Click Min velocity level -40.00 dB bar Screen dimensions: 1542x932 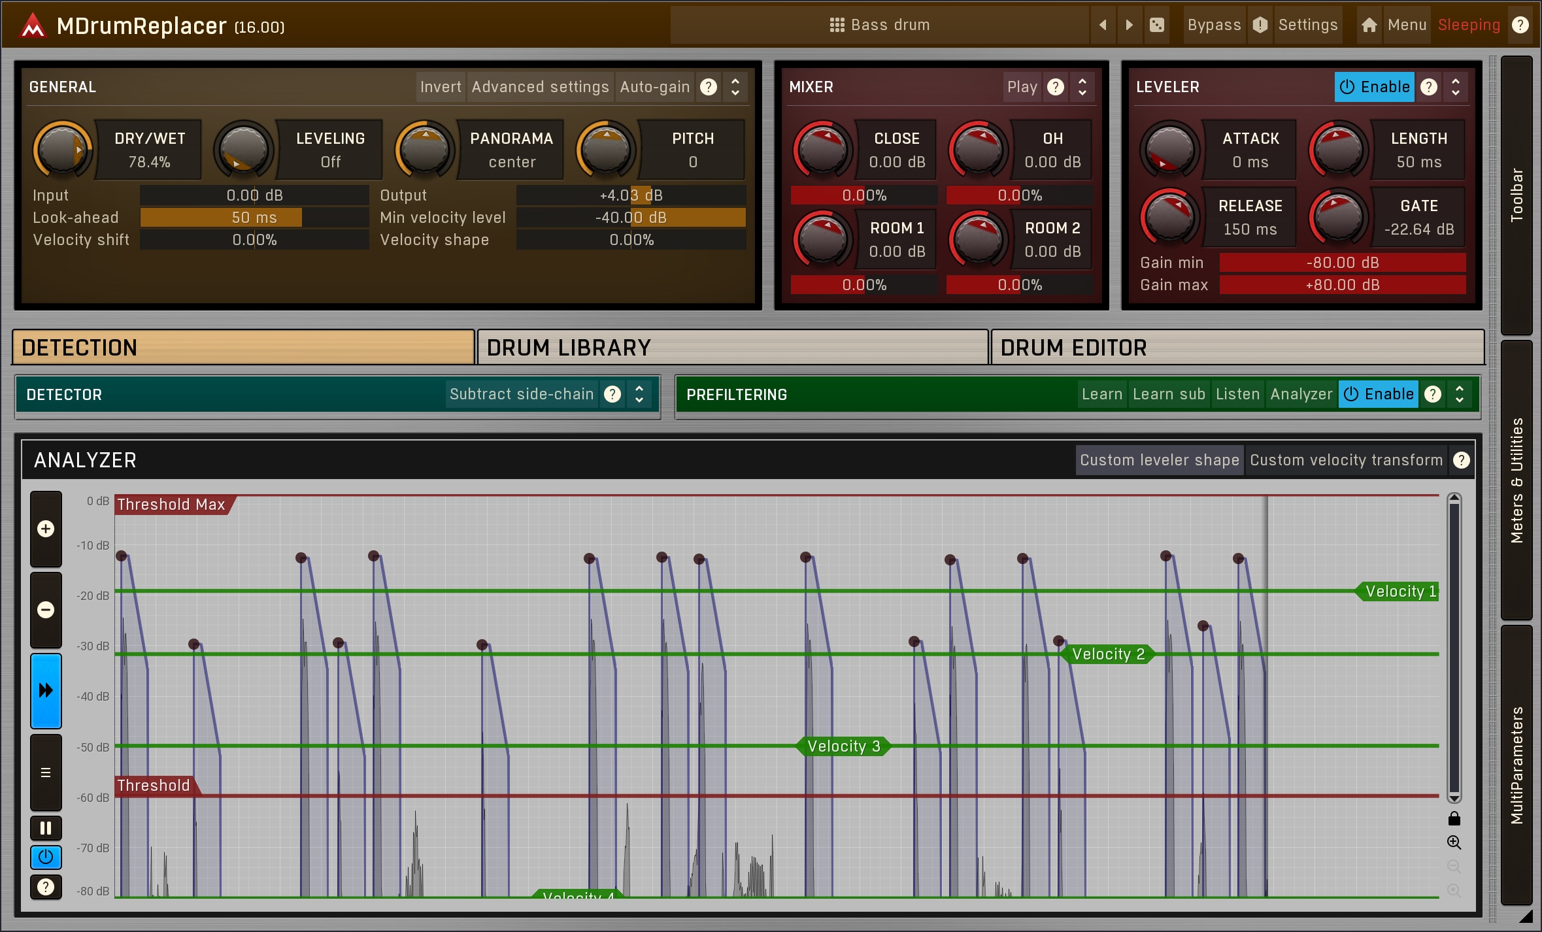click(631, 218)
